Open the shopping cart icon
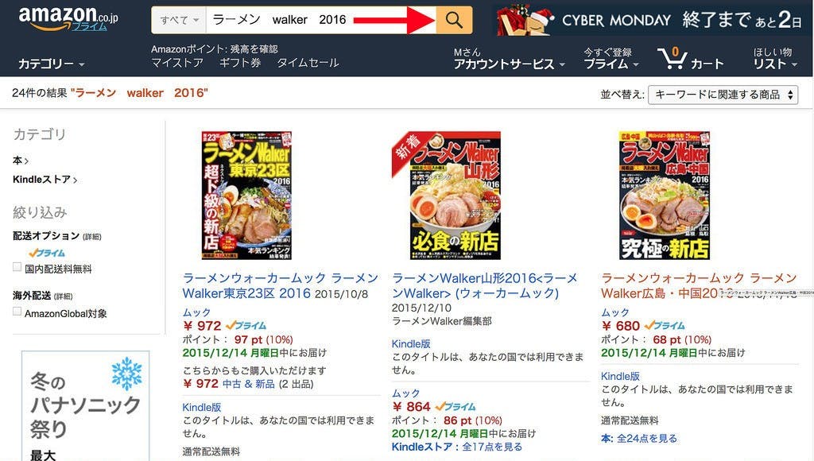This screenshot has width=814, height=461. [672, 58]
